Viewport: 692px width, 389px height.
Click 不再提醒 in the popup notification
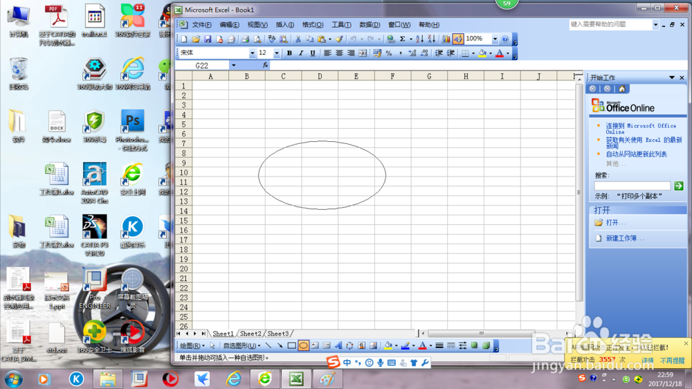click(672, 361)
